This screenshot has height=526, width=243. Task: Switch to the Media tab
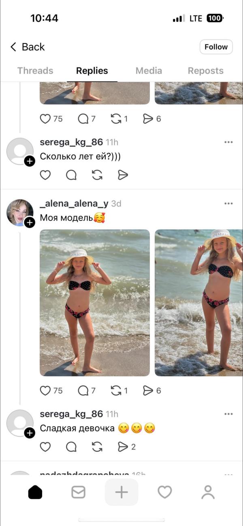[x=149, y=71]
